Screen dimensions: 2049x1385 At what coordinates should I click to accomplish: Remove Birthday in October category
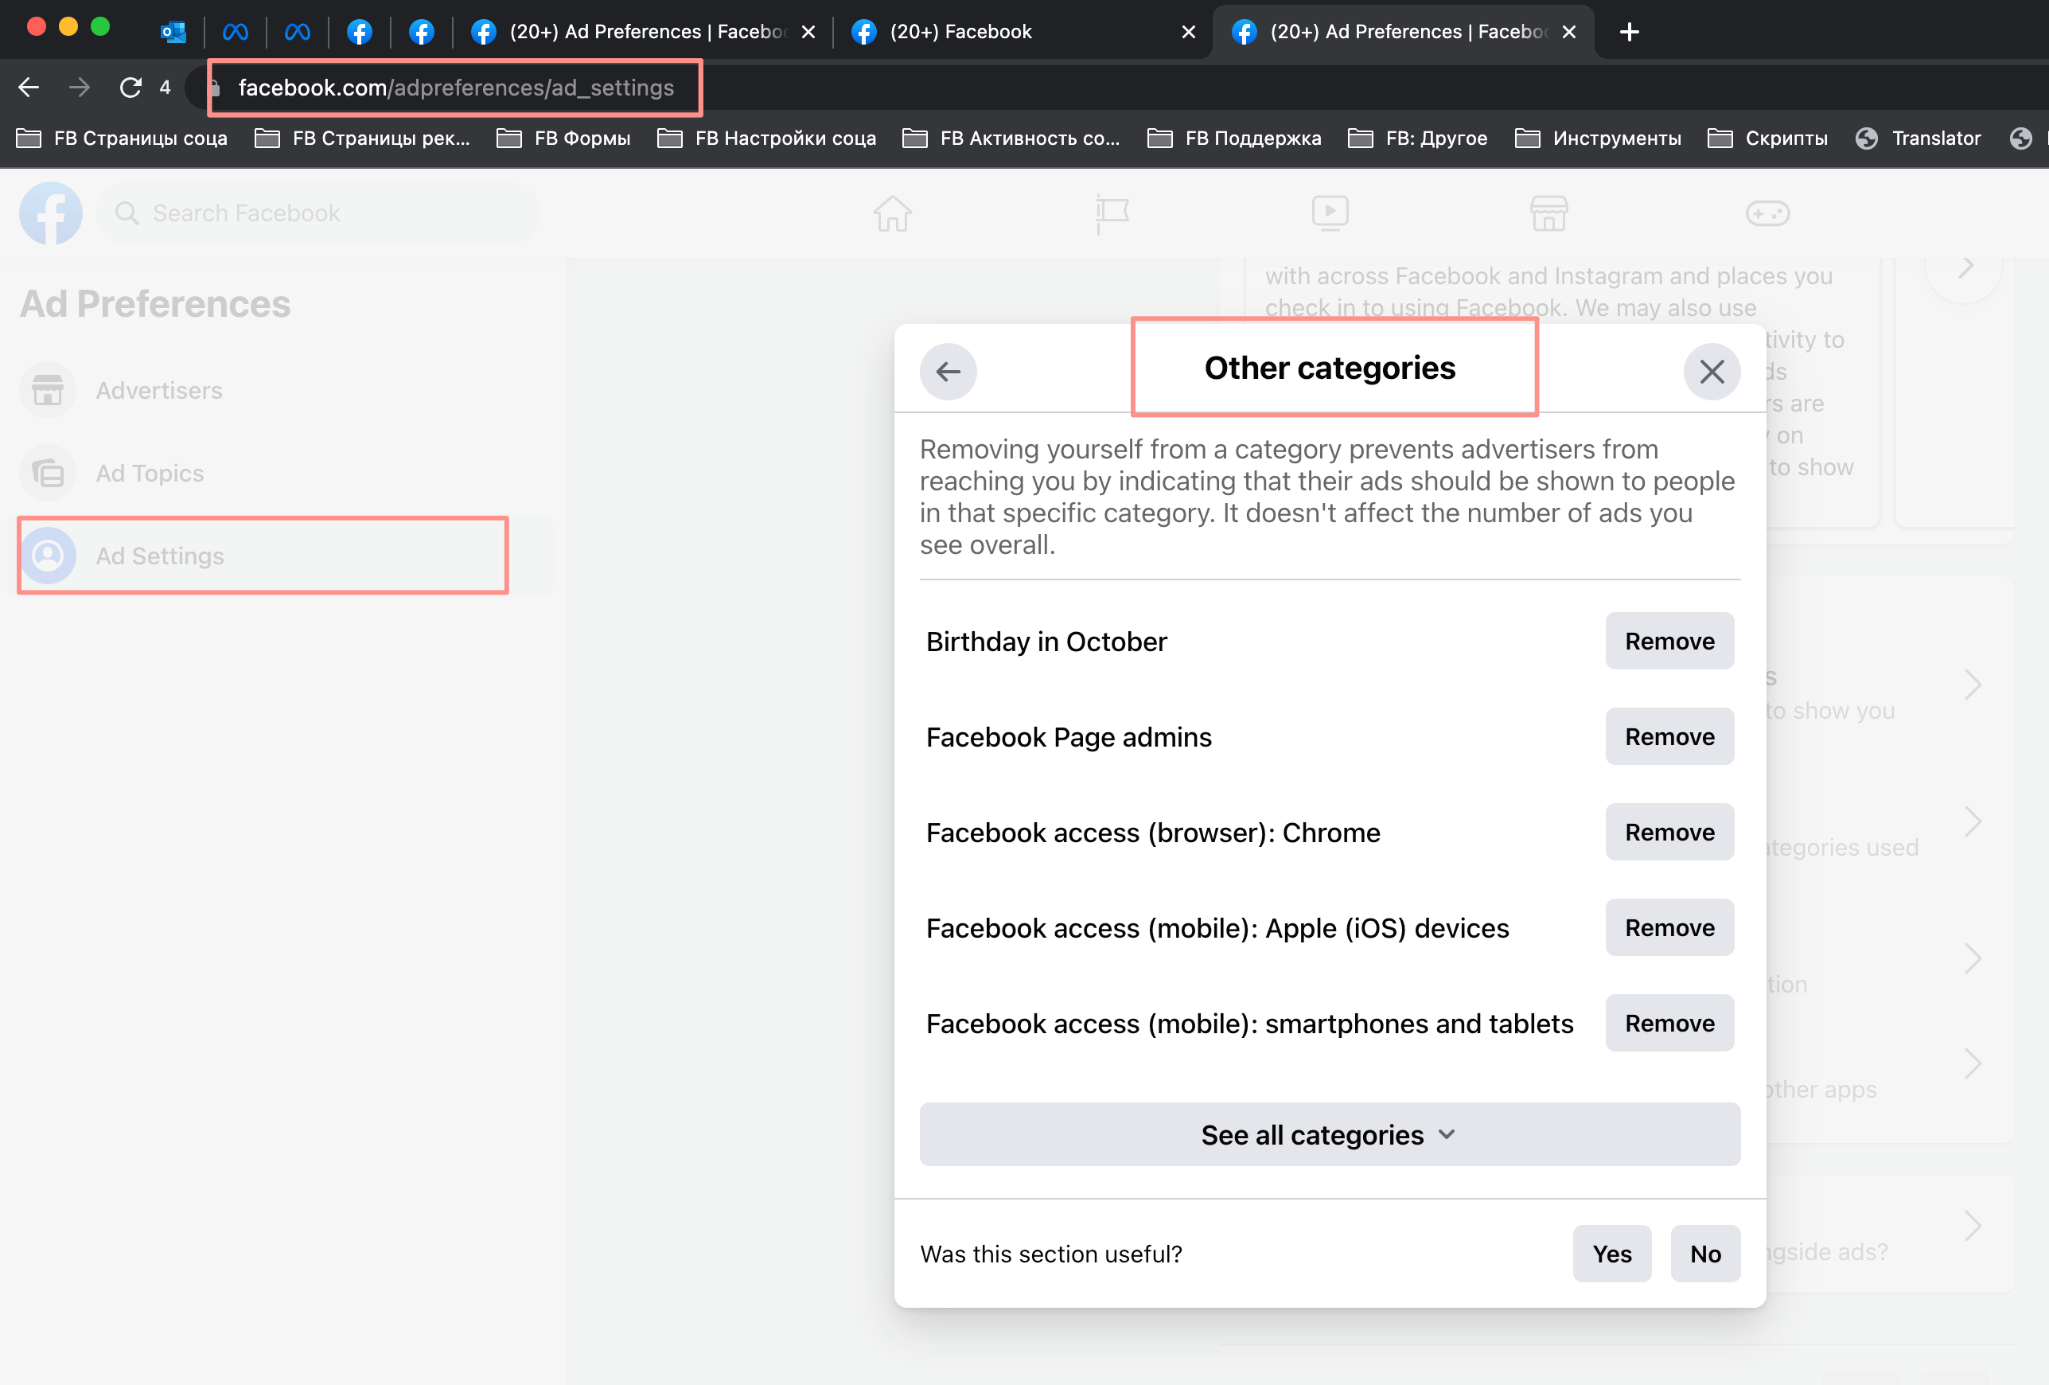coord(1669,642)
